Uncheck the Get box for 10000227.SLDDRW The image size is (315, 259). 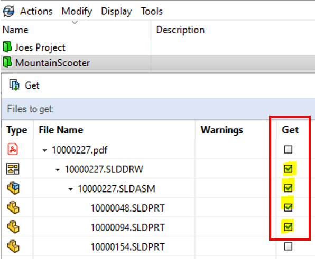coord(288,169)
